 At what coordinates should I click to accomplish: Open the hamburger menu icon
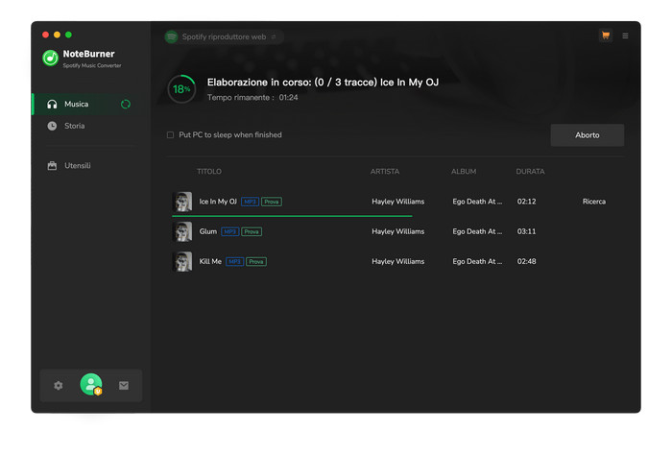tap(625, 36)
